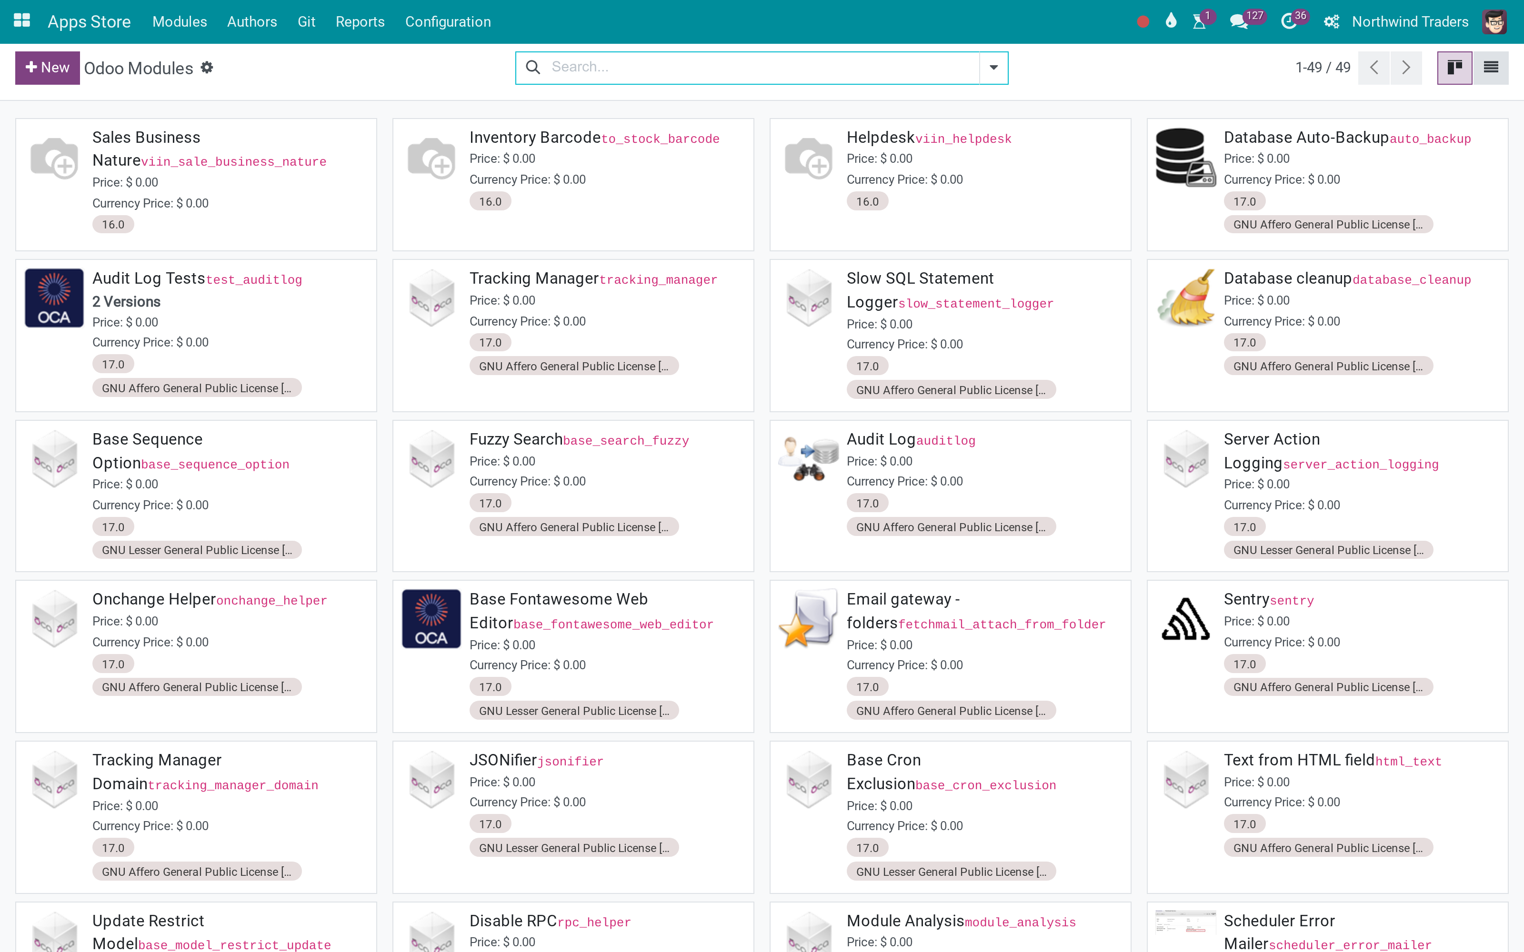1524x952 pixels.
Task: Open the Git menu
Action: (x=306, y=21)
